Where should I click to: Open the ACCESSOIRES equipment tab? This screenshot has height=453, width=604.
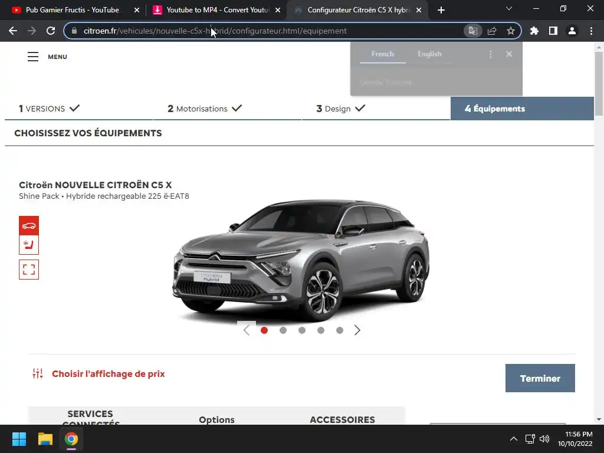(x=343, y=419)
